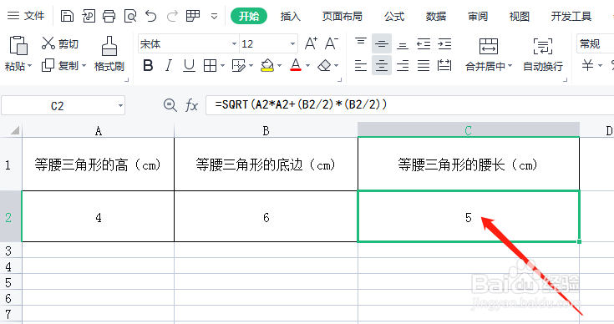The height and width of the screenshot is (324, 614).
Task: Click the Undo arrow icon
Action: coord(150,16)
